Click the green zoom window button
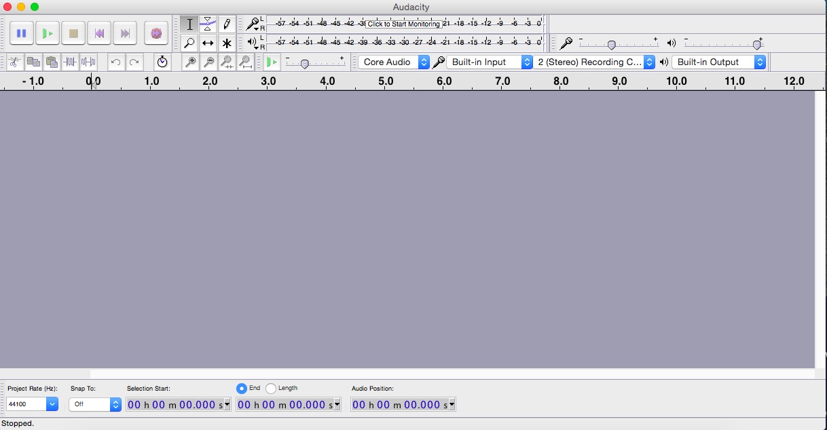Image resolution: width=827 pixels, height=430 pixels. [x=35, y=7]
